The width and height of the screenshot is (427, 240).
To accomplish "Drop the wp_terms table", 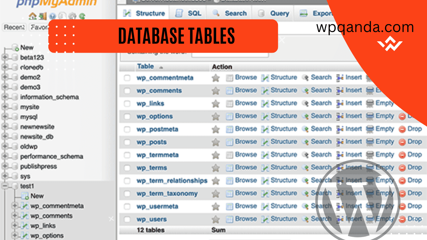I will 415,167.
